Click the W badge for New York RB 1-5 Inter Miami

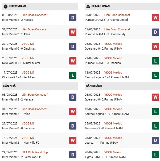click(x=73, y=61)
